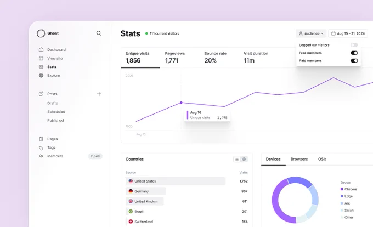Screen dimensions: 373x227
Task: Open Members in the sidebar
Action: pos(55,156)
